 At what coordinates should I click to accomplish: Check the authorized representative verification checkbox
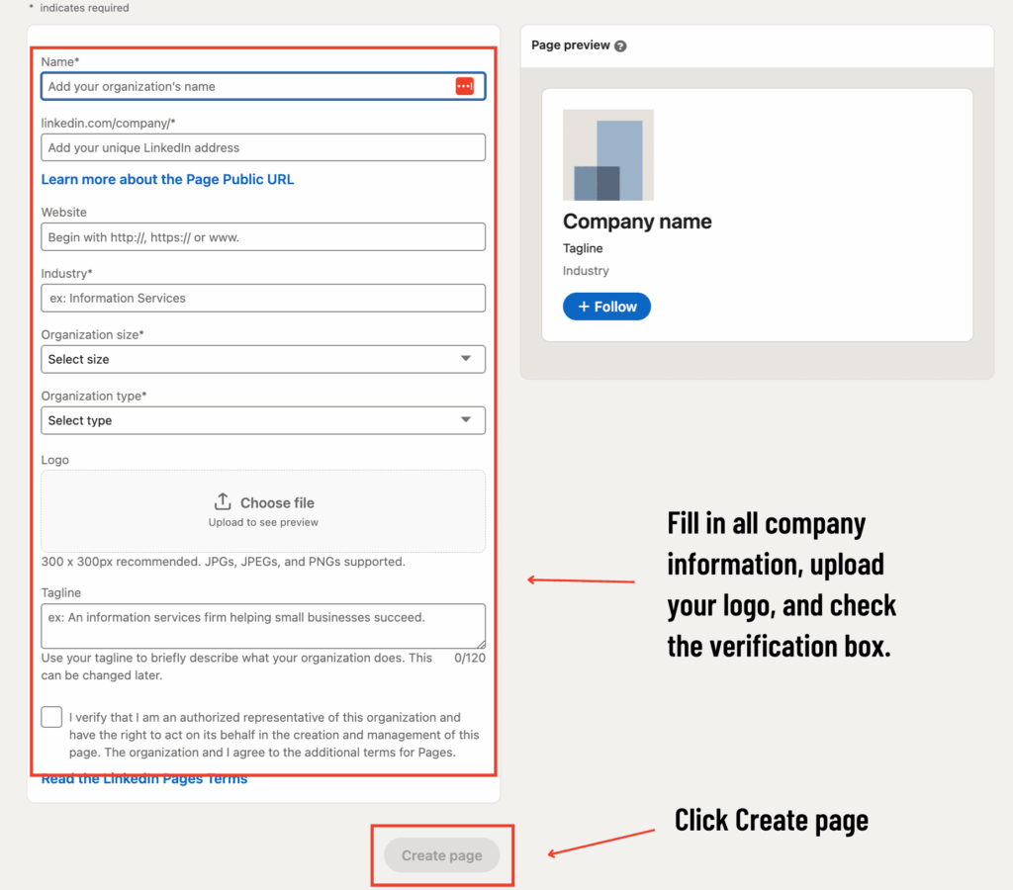pos(51,717)
